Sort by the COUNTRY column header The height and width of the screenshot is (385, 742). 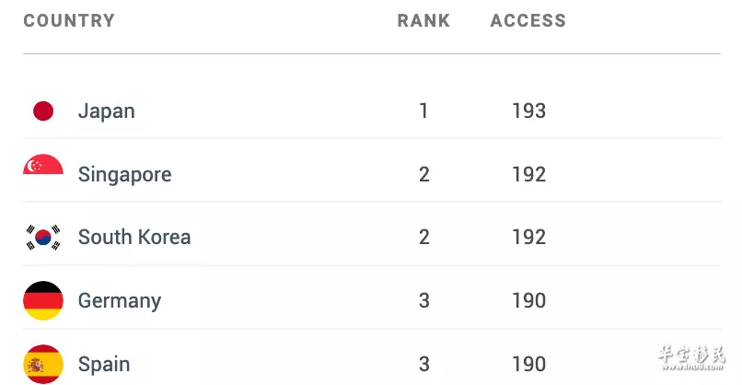coord(69,20)
